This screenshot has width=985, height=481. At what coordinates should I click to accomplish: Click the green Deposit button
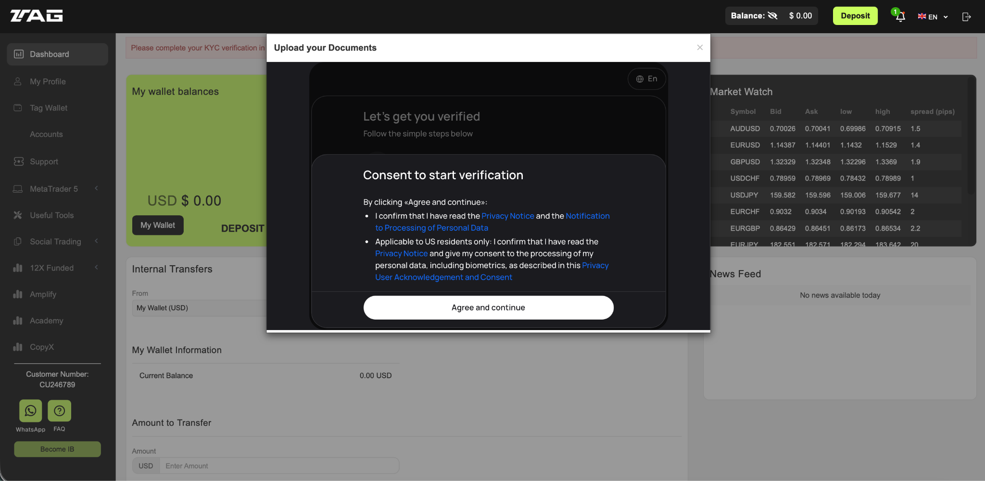855,16
